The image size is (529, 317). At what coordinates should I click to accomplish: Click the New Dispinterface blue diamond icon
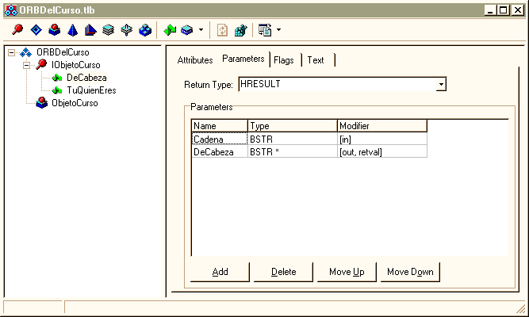[36, 30]
